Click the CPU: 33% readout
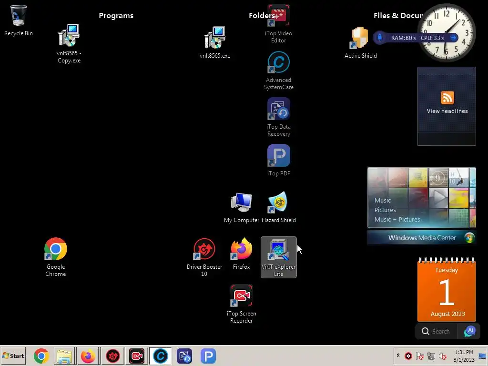This screenshot has height=366, width=488. [x=432, y=38]
